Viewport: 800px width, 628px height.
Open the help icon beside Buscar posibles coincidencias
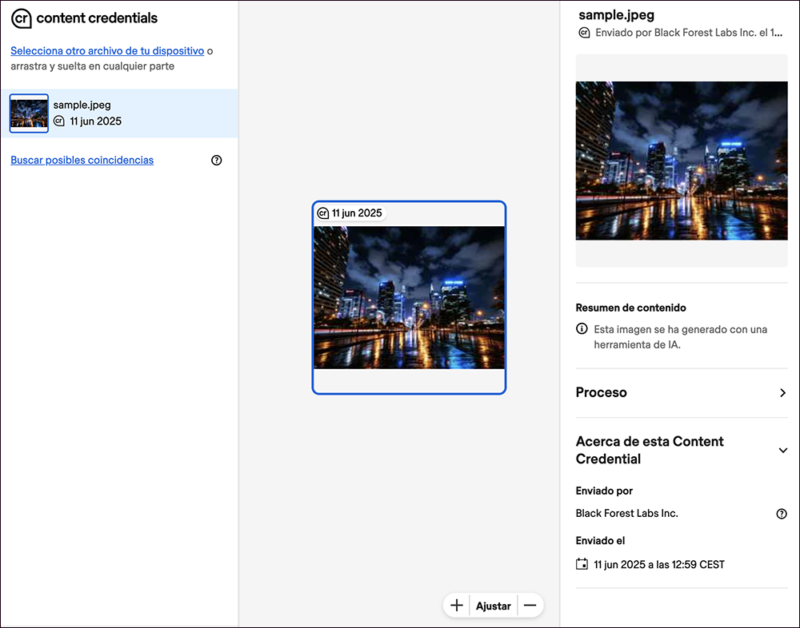click(216, 160)
